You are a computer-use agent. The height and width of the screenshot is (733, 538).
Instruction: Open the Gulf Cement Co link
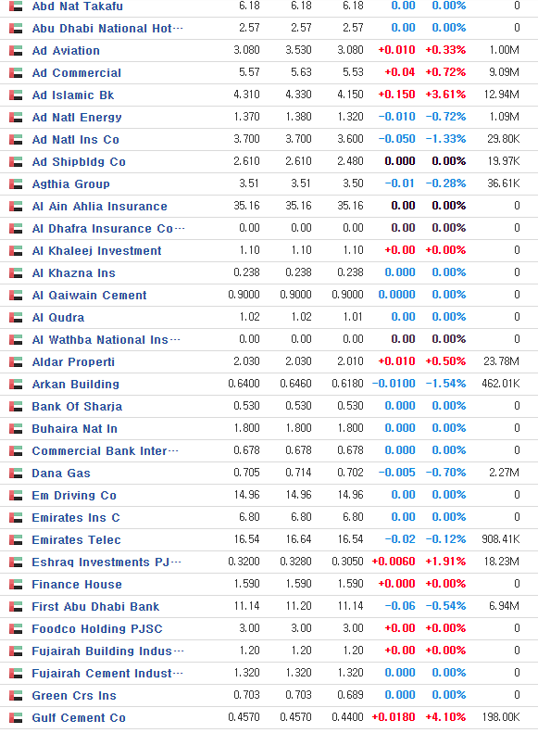pos(79,718)
